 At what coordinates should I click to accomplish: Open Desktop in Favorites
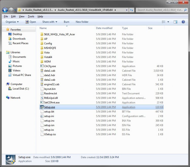[x=17, y=34]
